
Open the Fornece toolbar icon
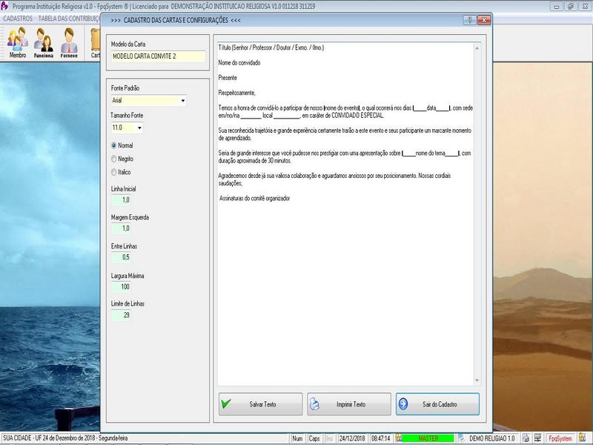[69, 42]
